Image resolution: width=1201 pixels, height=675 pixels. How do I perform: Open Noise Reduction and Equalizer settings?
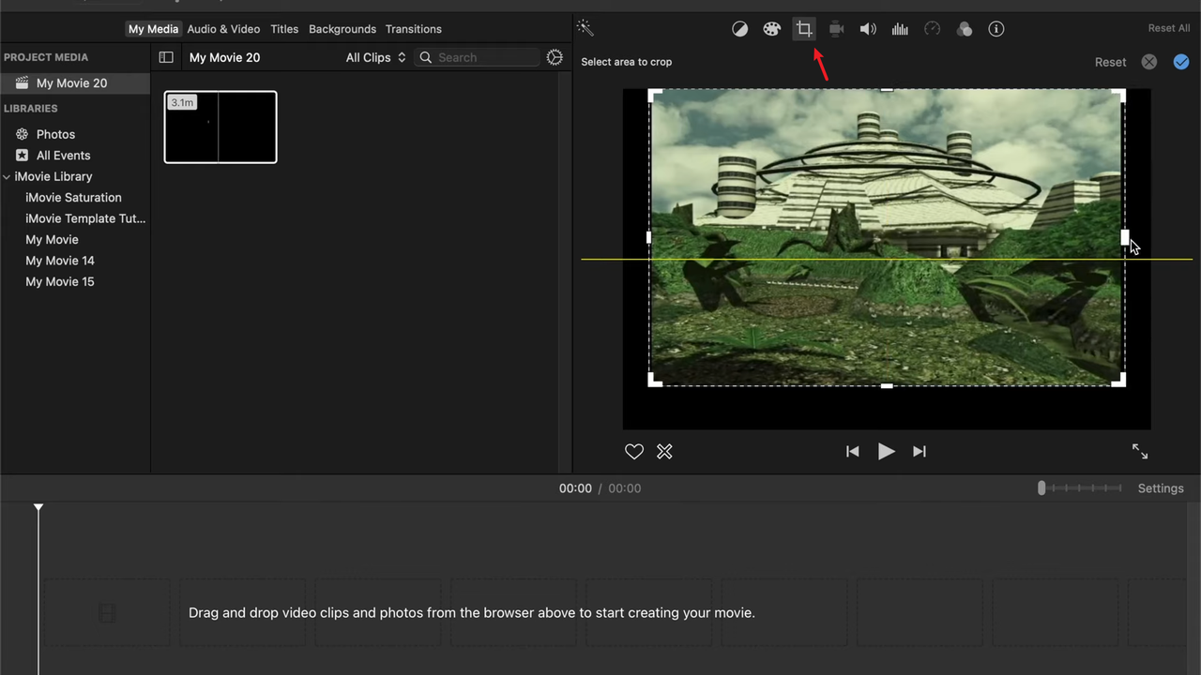[x=900, y=28]
